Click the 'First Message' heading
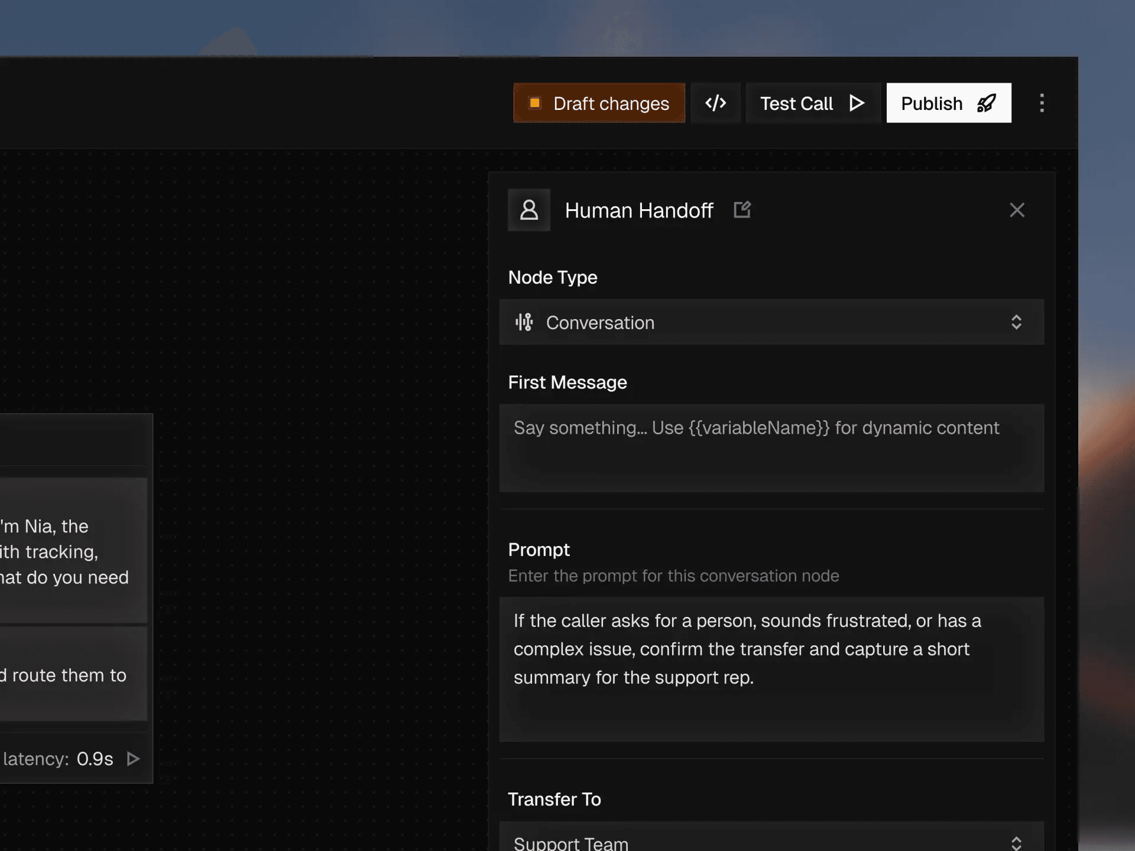The height and width of the screenshot is (851, 1135). coord(567,382)
